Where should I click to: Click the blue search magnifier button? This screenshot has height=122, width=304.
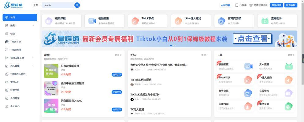77,5
